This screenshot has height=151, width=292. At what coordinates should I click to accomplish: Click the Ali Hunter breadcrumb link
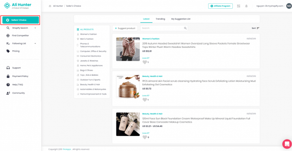[x=58, y=6]
